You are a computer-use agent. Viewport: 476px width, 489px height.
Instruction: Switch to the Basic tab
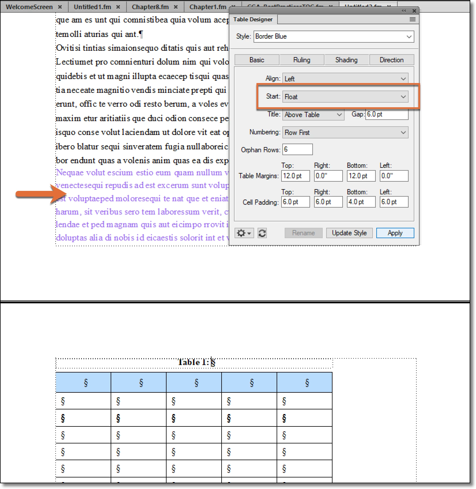coord(257,60)
